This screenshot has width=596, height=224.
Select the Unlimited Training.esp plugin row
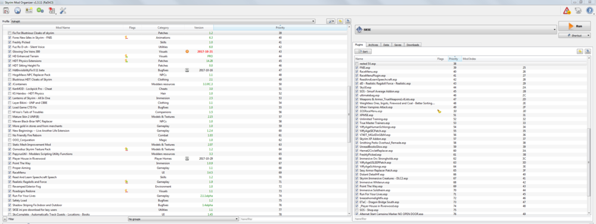[471, 119]
